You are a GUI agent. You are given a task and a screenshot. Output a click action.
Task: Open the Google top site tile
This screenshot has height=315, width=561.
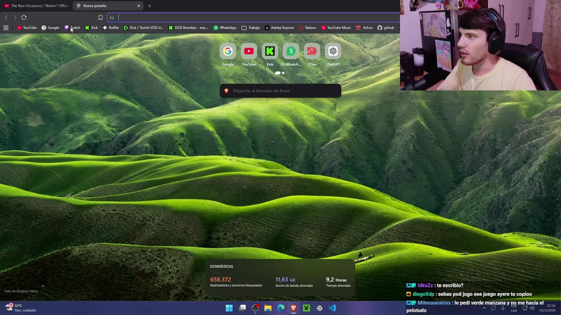227,55
